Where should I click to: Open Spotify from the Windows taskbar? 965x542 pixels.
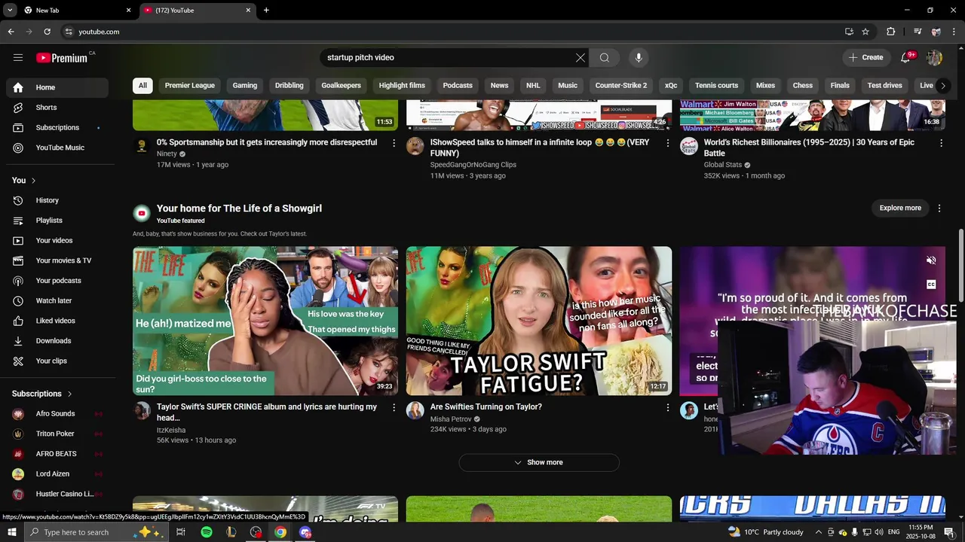[x=207, y=532]
